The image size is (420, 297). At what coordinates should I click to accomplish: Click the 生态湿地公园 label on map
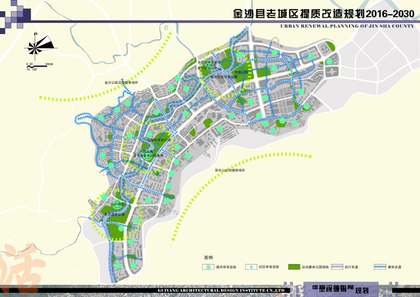tap(114, 214)
